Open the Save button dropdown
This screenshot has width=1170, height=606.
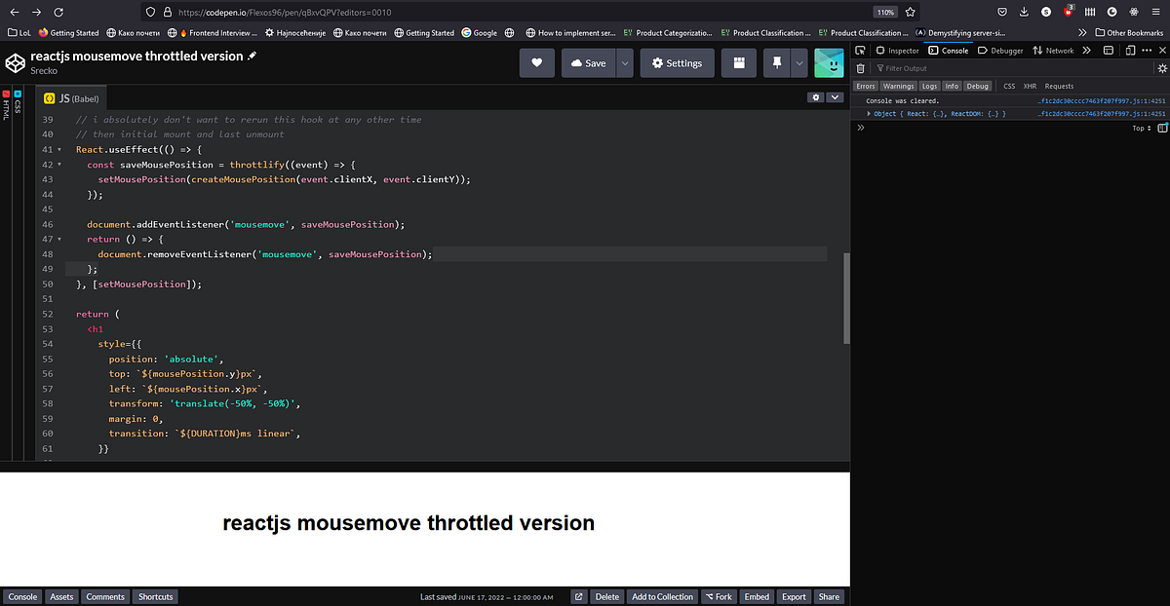pyautogui.click(x=625, y=62)
